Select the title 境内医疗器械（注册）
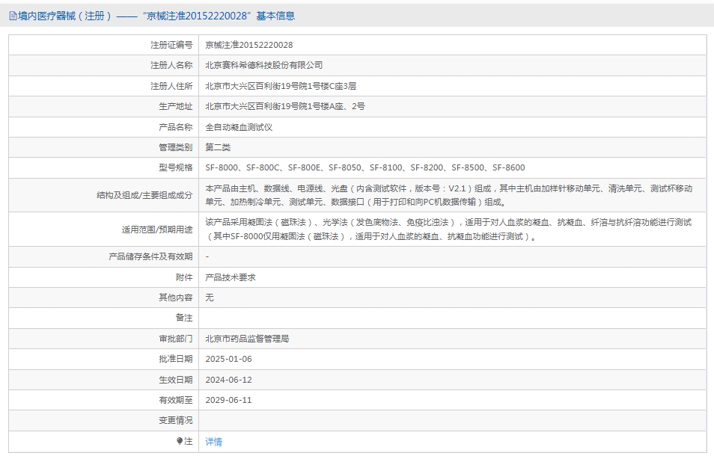The height and width of the screenshot is (459, 714). pyautogui.click(x=60, y=14)
